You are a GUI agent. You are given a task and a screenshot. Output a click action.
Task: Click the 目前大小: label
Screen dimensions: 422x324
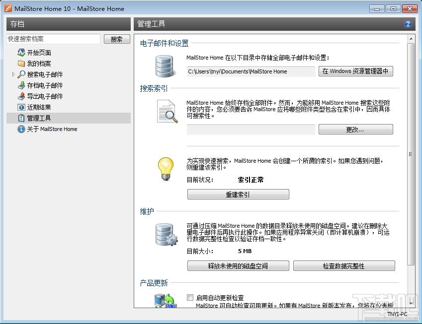point(200,251)
